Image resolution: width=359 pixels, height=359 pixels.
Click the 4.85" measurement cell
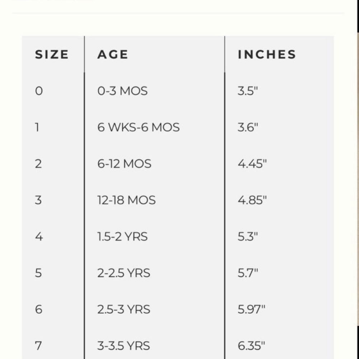[x=252, y=200]
